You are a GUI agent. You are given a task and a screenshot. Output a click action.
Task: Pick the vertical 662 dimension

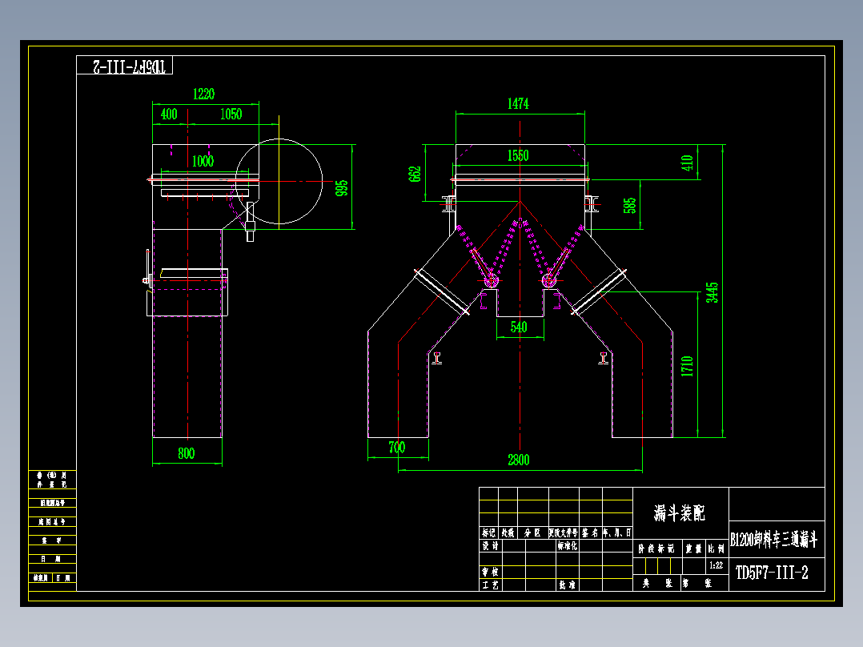[415, 174]
